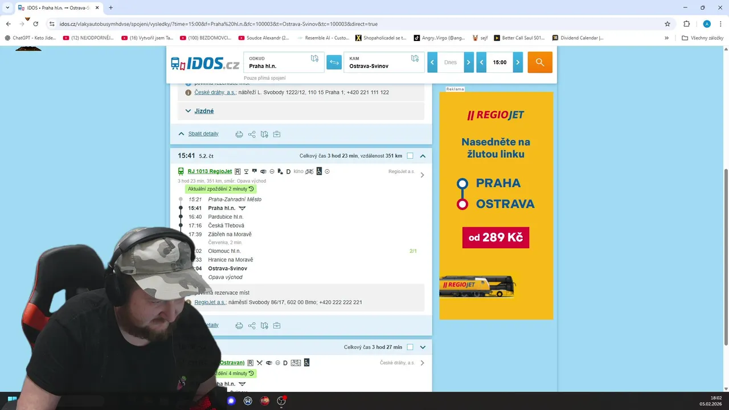Open the RegioJet a.s. carrier link
Viewport: 729px width, 410px height.
(x=210, y=302)
